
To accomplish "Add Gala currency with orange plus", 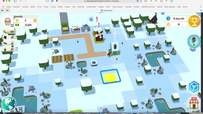I will coord(35,20).
